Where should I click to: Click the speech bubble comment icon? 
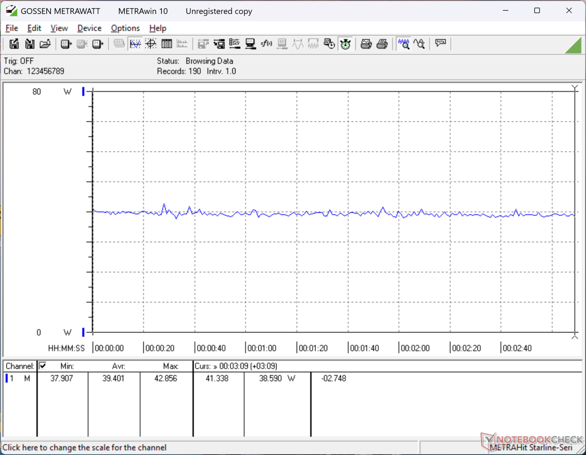(440, 43)
